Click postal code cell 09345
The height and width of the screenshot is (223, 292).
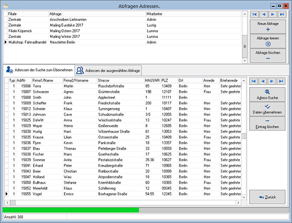point(169,188)
